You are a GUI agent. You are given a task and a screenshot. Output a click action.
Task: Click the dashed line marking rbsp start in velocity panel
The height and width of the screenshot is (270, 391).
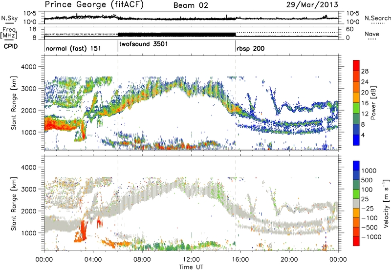click(236, 203)
